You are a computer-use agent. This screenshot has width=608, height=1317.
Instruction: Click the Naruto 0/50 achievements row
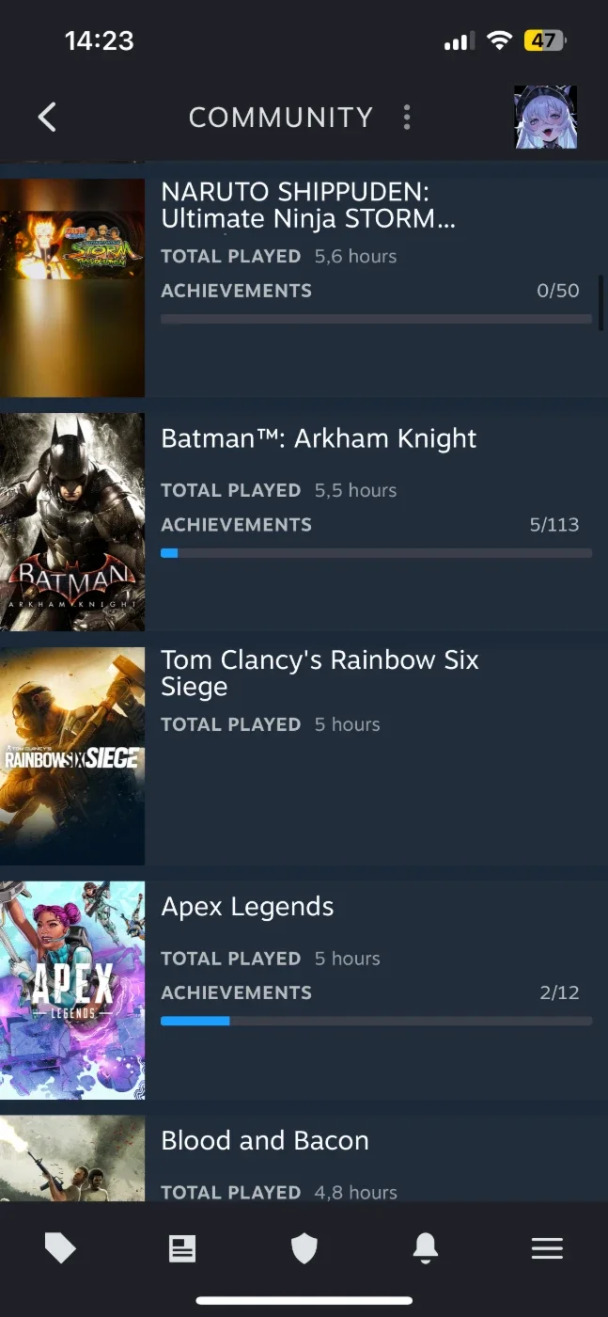pyautogui.click(x=370, y=291)
